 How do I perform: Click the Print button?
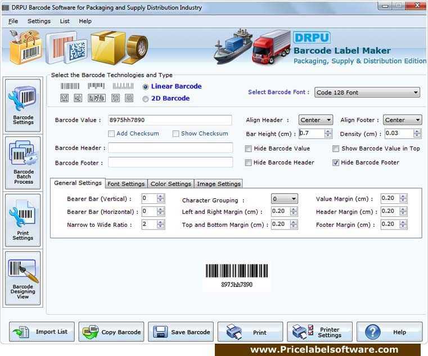pos(250,332)
